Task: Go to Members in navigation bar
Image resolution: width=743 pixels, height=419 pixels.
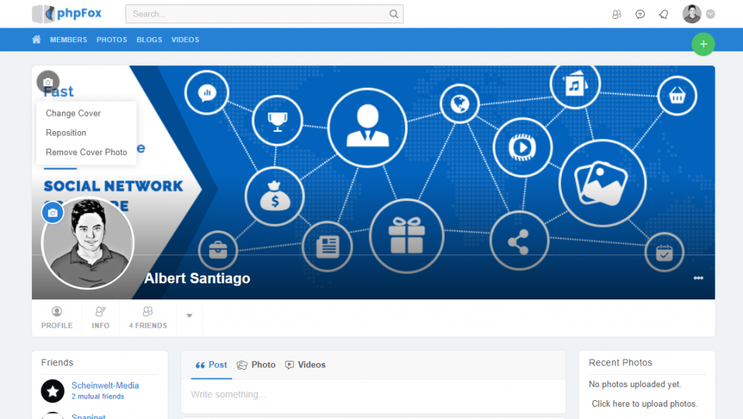Action: 68,40
